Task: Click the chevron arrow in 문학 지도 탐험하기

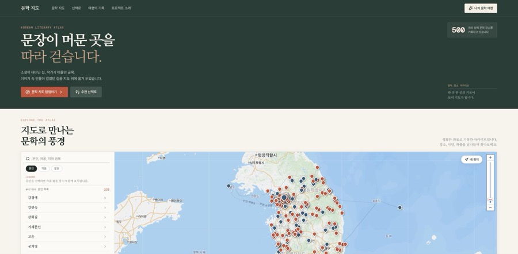Action: (x=61, y=92)
